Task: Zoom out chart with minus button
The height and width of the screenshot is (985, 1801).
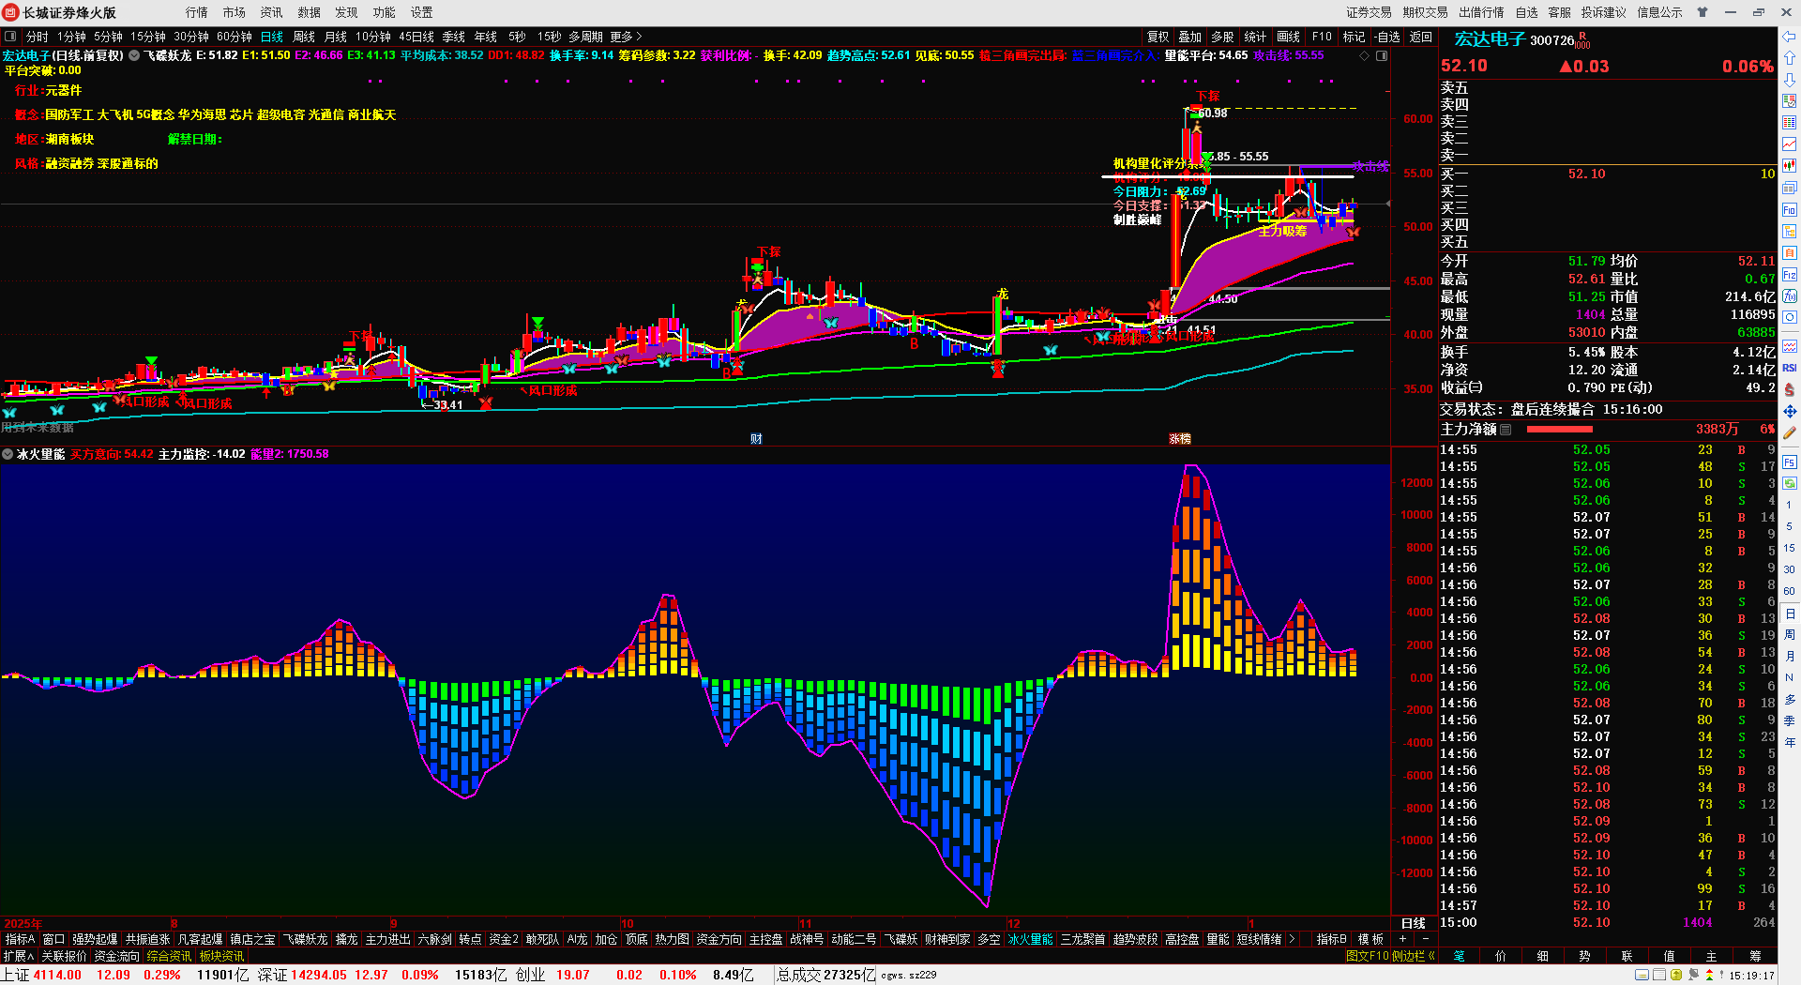Action: [1426, 939]
